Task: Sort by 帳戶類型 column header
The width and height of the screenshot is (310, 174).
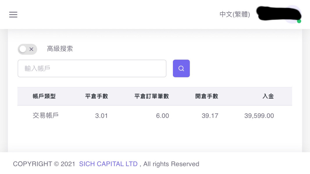Action: pos(44,96)
